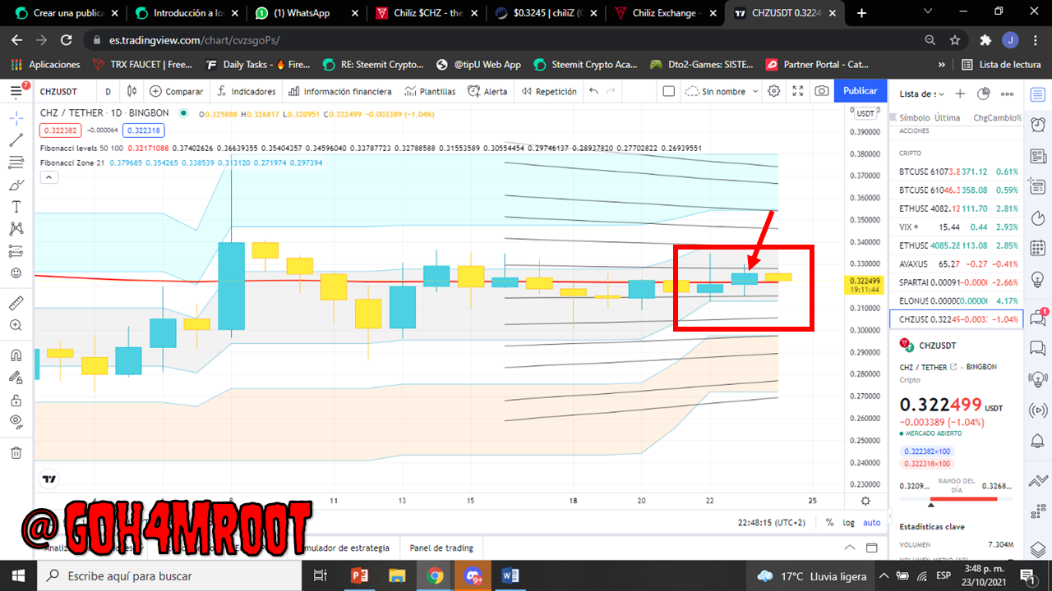Viewport: 1052px width, 591px height.
Task: Take a chart snapshot with camera
Action: pyautogui.click(x=821, y=91)
